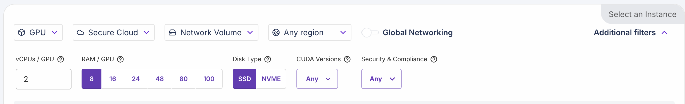The width and height of the screenshot is (685, 104).
Task: Enable the Global Networking toggle
Action: (370, 32)
